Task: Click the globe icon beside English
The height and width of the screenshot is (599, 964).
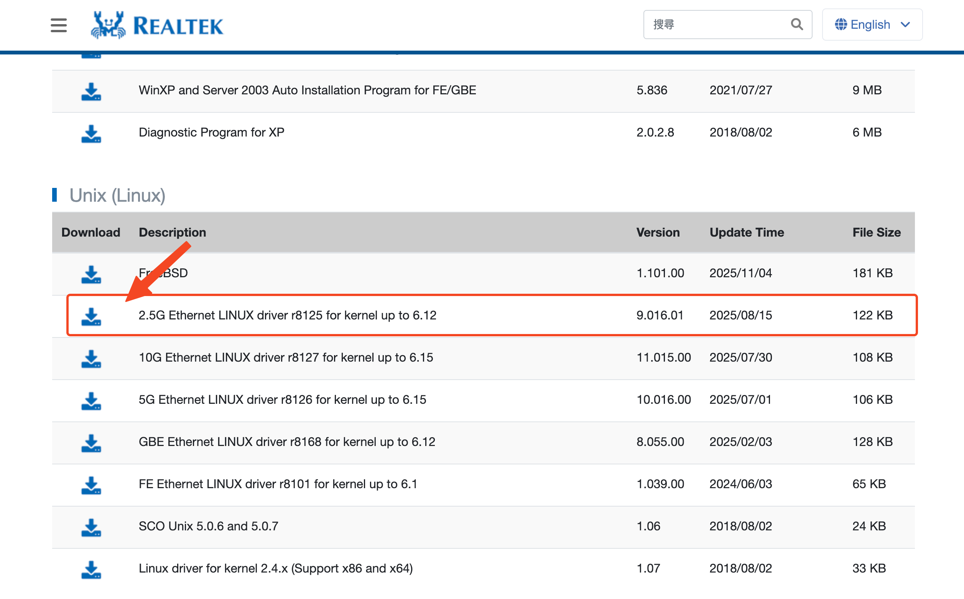Action: (841, 25)
